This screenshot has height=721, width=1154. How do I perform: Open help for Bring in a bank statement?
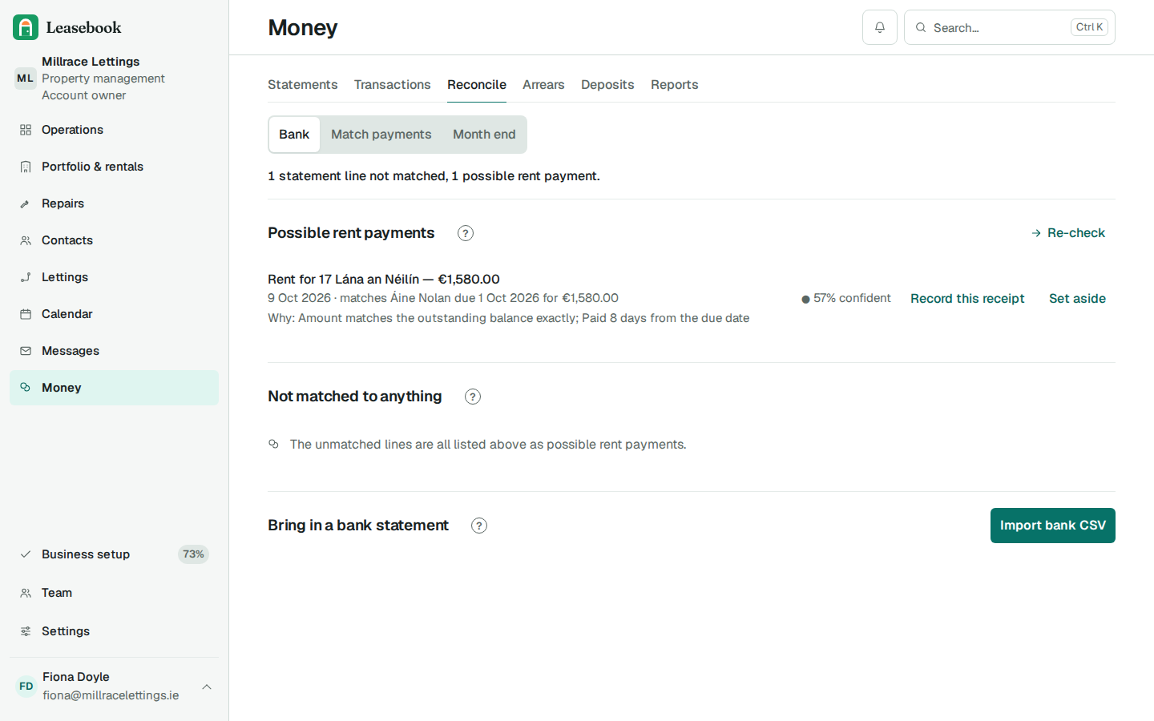coord(479,526)
